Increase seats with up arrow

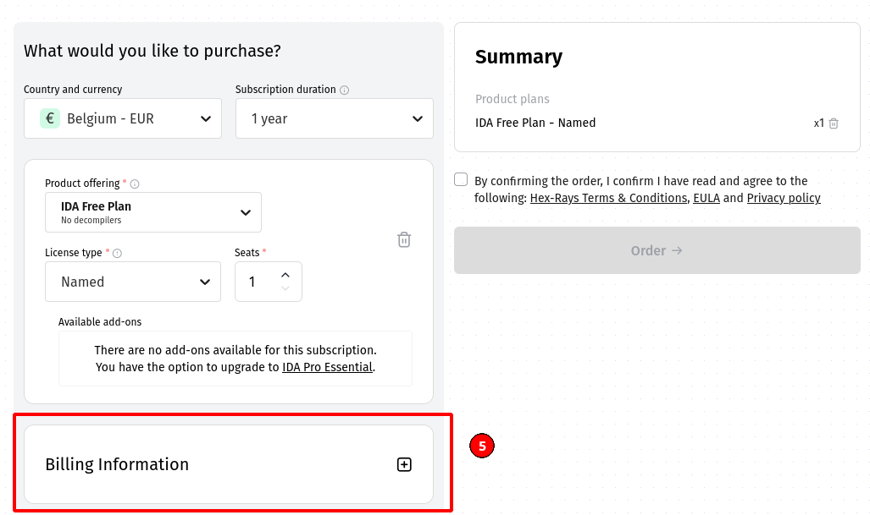[x=285, y=275]
